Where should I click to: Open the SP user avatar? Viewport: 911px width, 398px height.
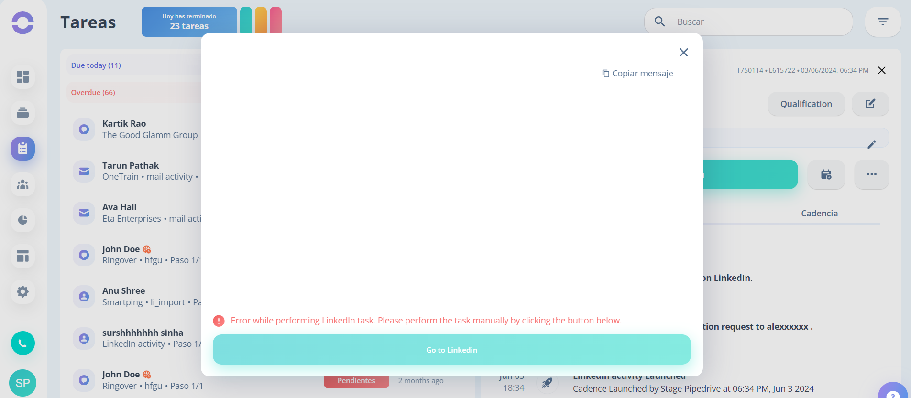(x=23, y=383)
